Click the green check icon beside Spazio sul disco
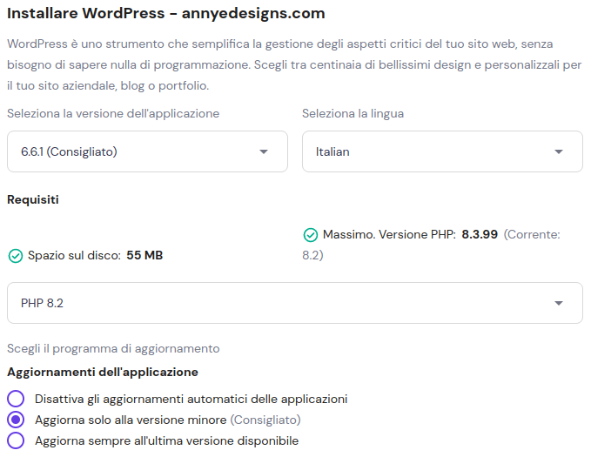This screenshot has height=457, width=591. click(x=16, y=256)
